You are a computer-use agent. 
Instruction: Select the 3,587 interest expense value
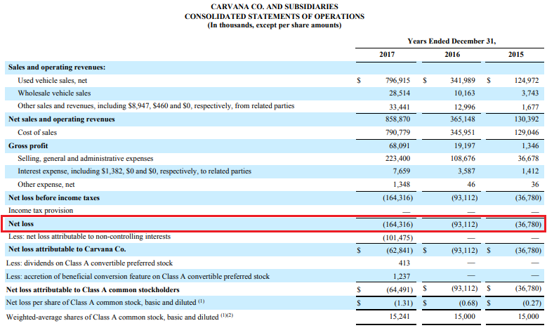[x=466, y=171]
